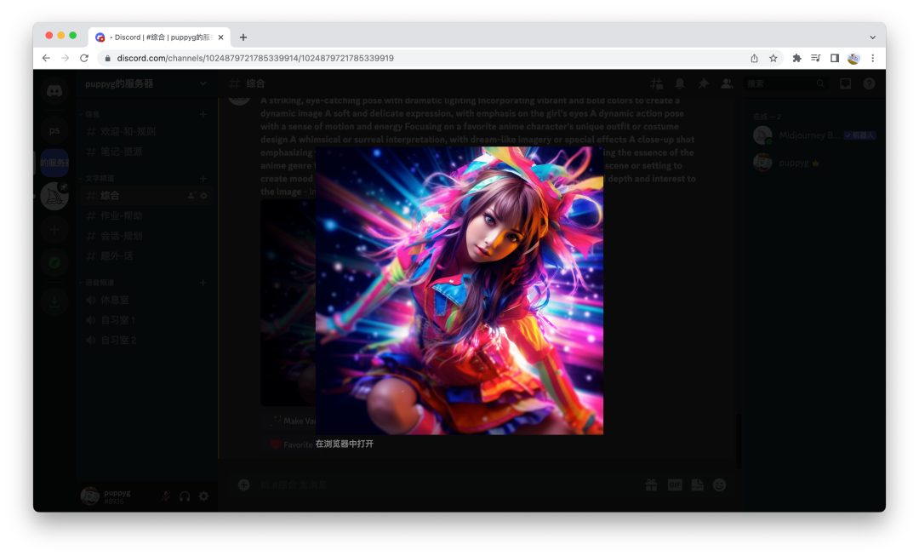Open notification settings bell icon
The height and width of the screenshot is (556, 919).
pos(680,83)
